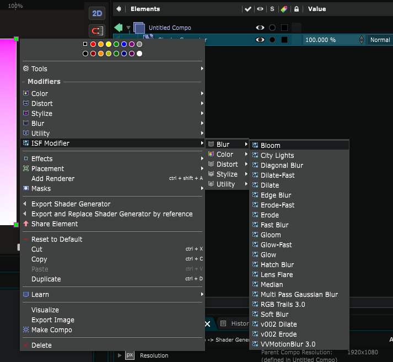Click the Lens Flare ISF icon
This screenshot has height=362, width=393.
click(x=255, y=274)
